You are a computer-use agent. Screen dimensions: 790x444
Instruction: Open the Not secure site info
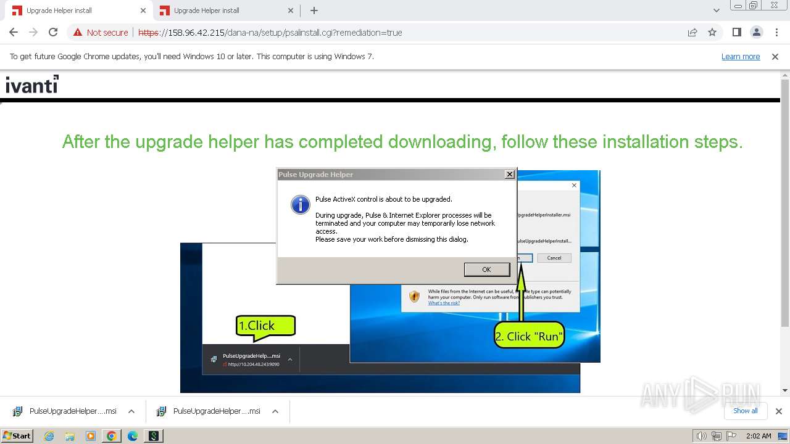click(x=101, y=33)
